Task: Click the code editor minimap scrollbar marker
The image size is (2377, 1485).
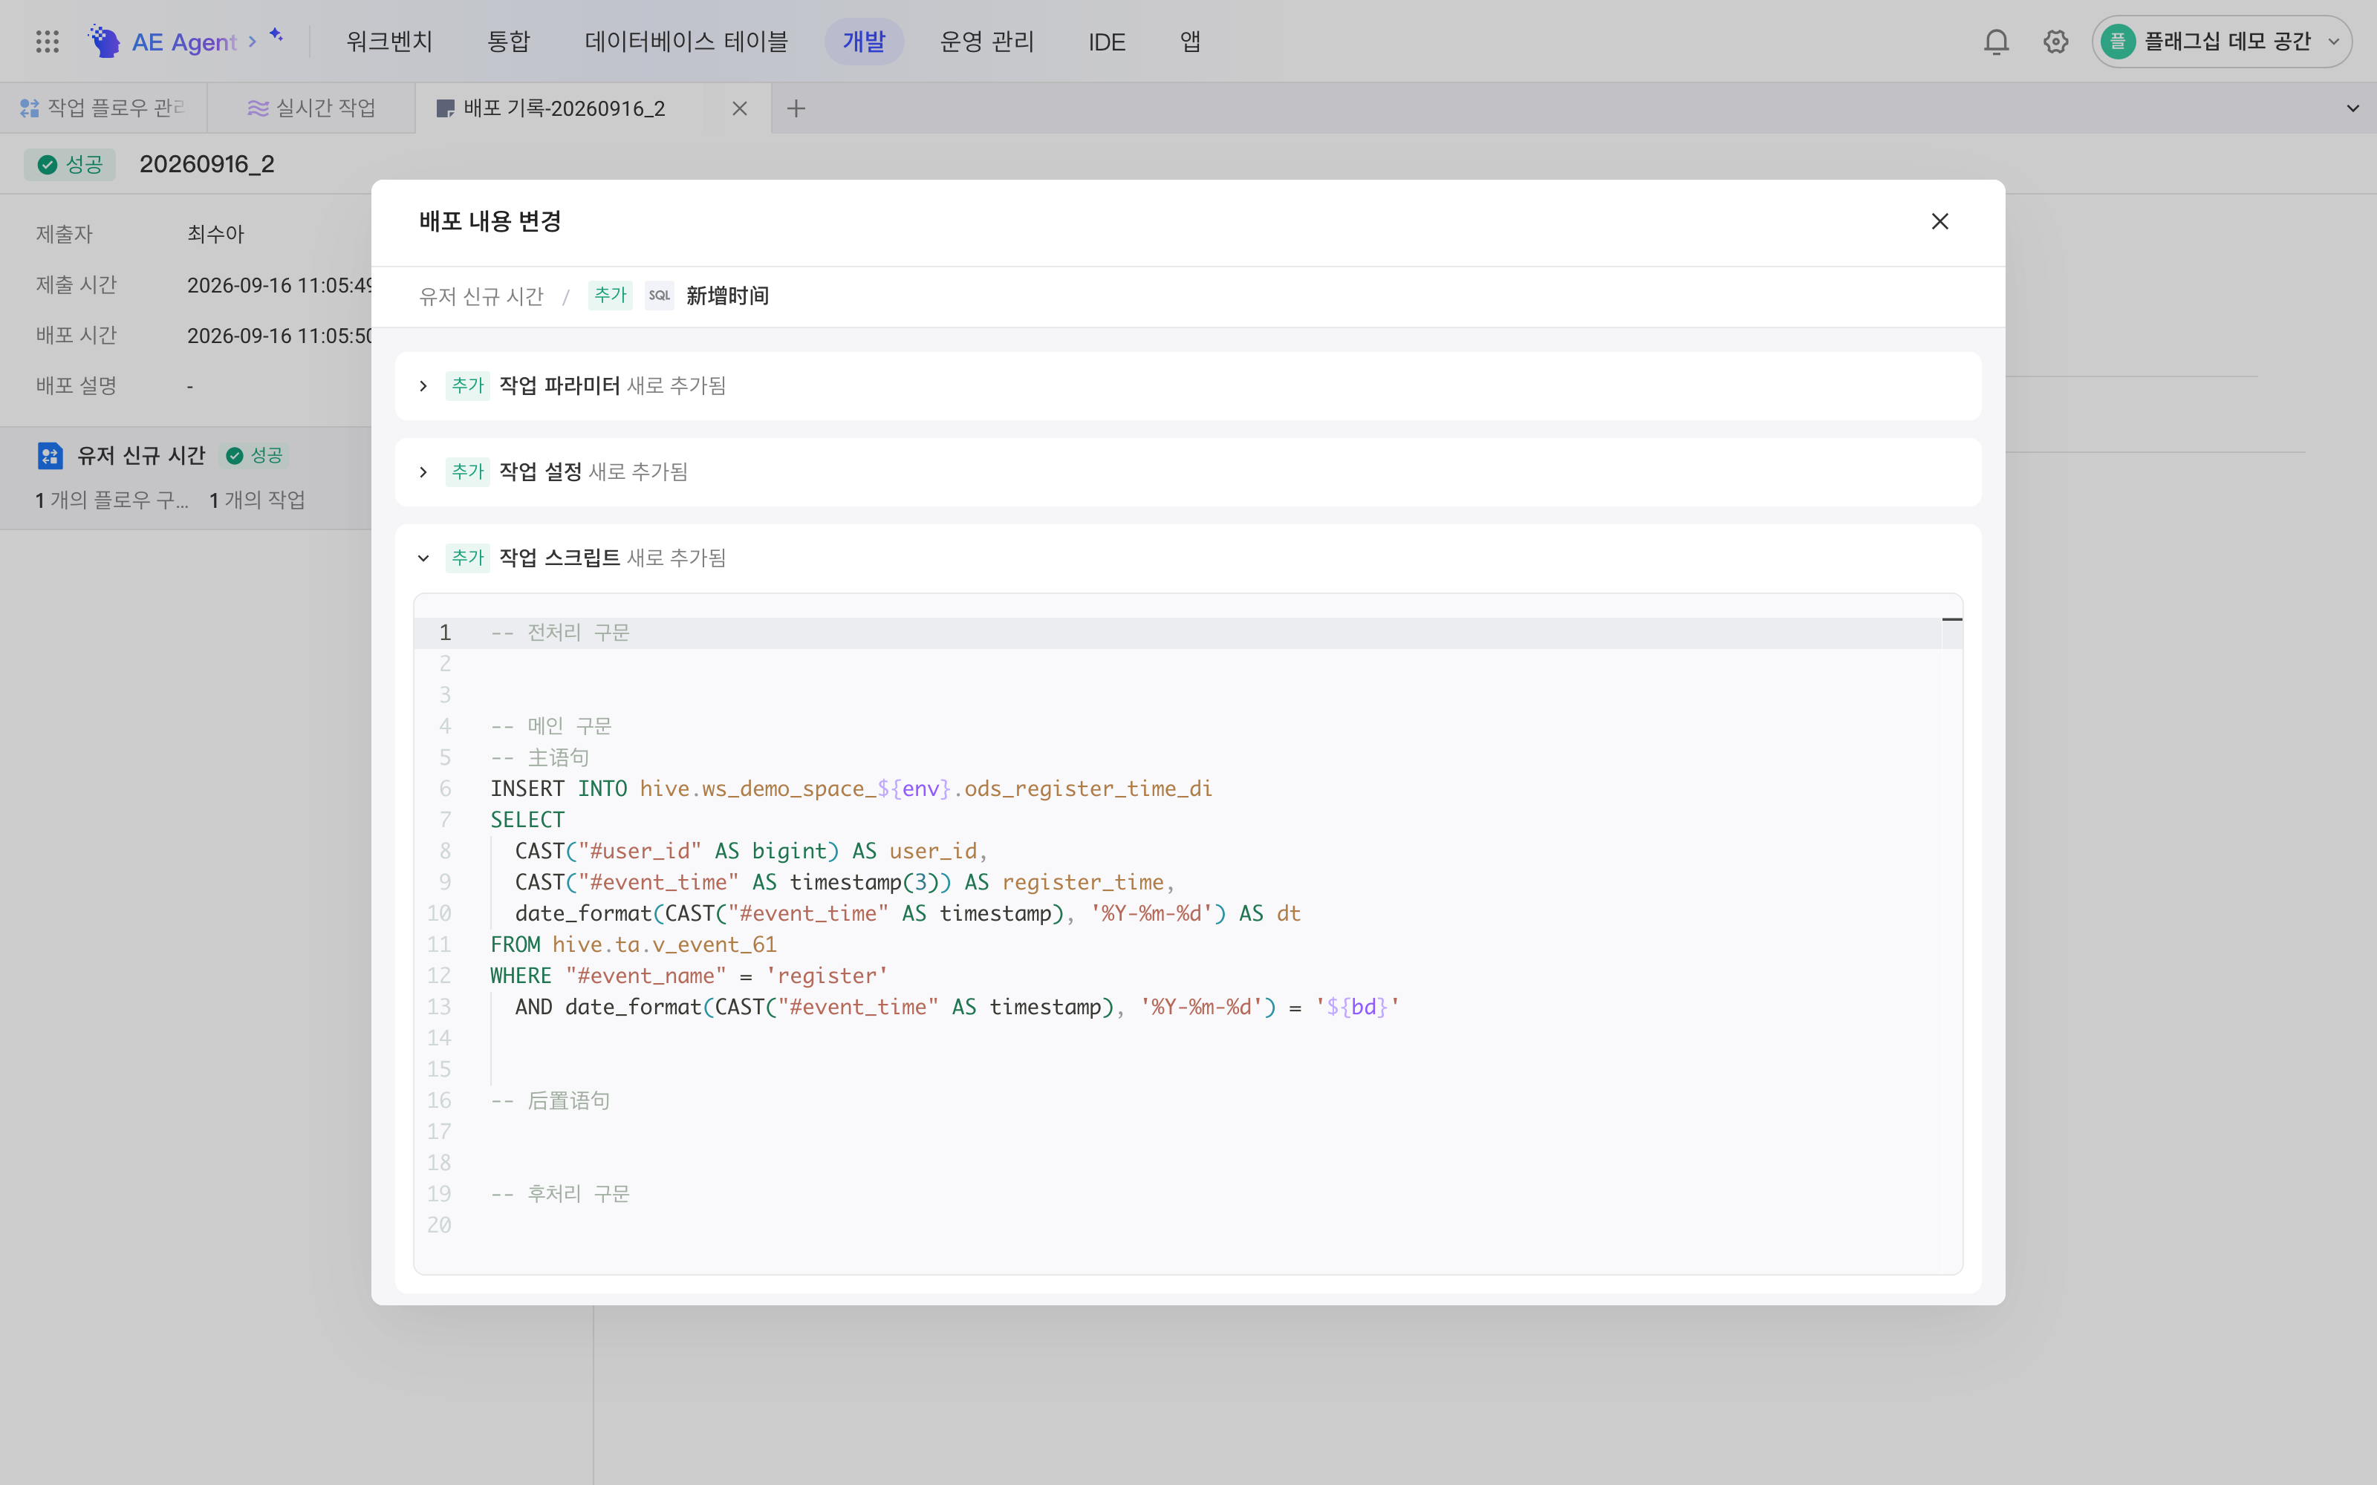Action: click(x=1951, y=620)
